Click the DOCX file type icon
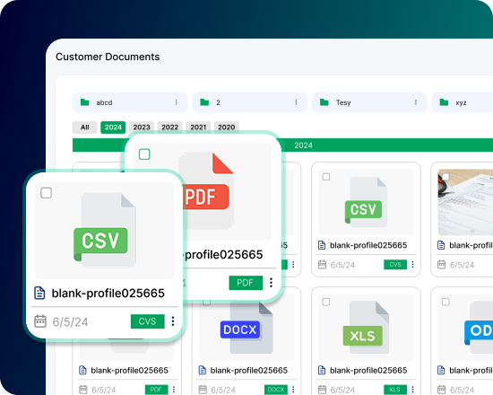The image size is (493, 395). click(246, 328)
